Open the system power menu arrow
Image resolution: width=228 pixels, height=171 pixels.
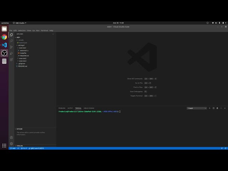(x=226, y=23)
